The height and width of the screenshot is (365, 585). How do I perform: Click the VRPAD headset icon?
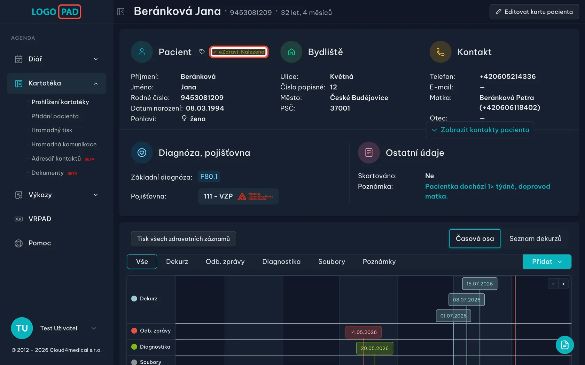[x=18, y=219]
